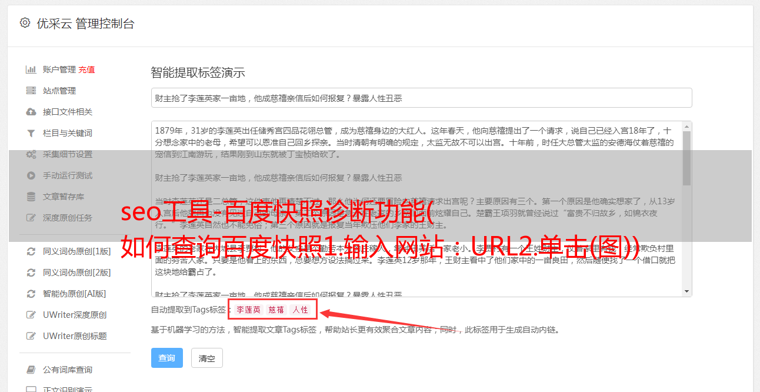760x392 pixels.
Task: Open the 公有词库查询 book icon
Action: (31, 370)
